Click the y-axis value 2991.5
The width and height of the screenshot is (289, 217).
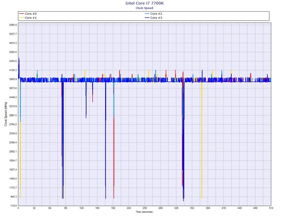click(x=13, y=115)
